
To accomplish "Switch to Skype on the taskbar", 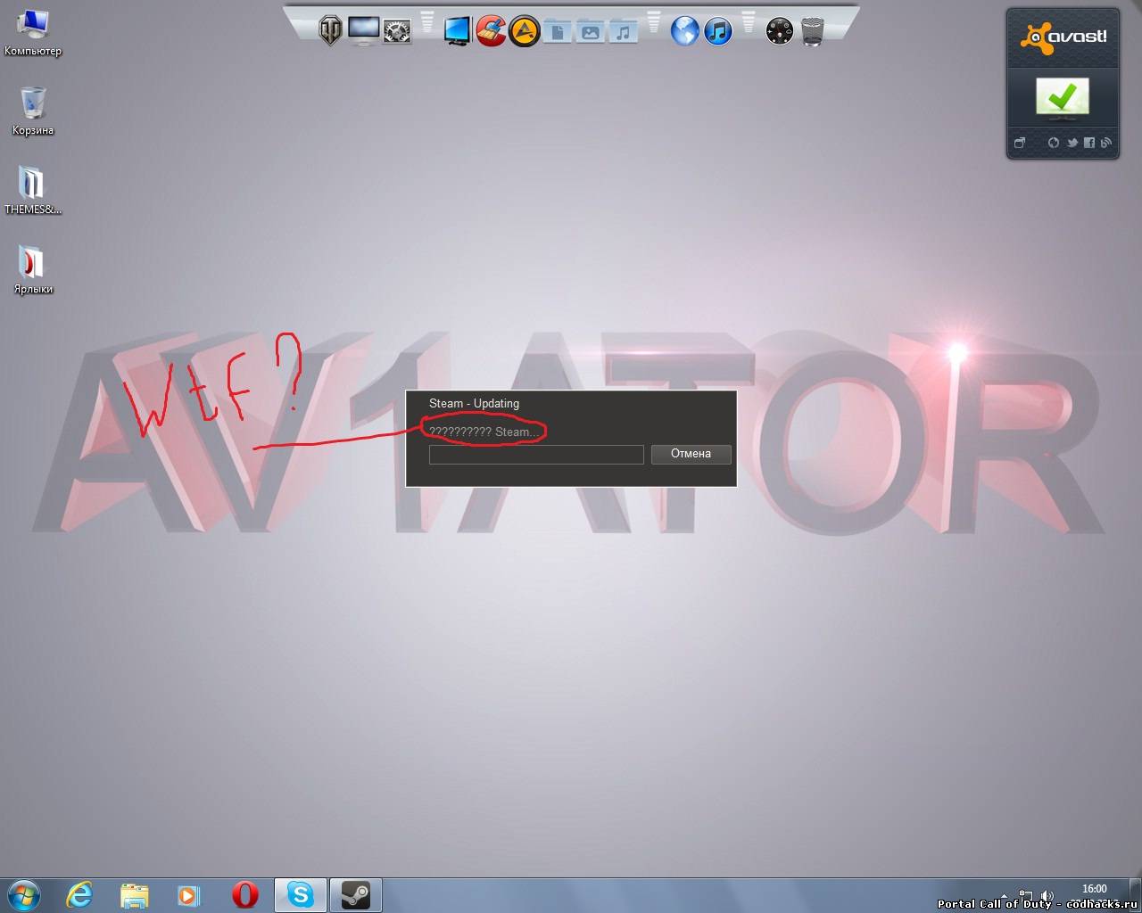I will coord(301,895).
